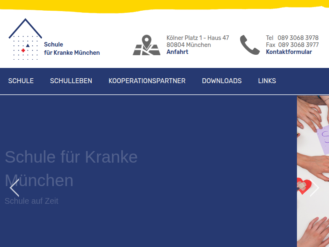Click the telephone number 089 3068 3978
The height and width of the screenshot is (247, 329).
(x=298, y=38)
